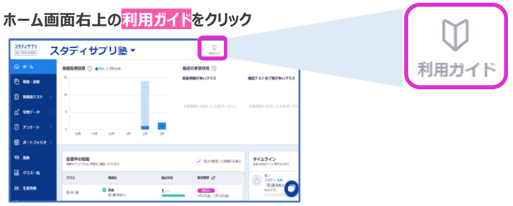Click the people icon beside 生徒情報

tap(17, 188)
